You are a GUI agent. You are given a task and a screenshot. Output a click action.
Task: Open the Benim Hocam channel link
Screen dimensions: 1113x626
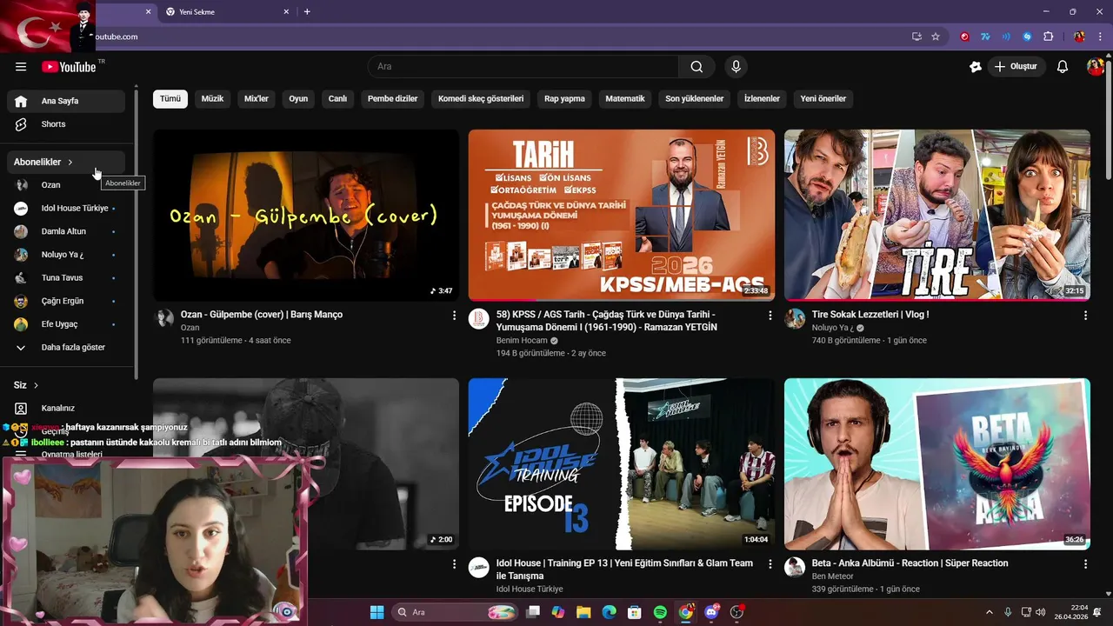coord(522,341)
